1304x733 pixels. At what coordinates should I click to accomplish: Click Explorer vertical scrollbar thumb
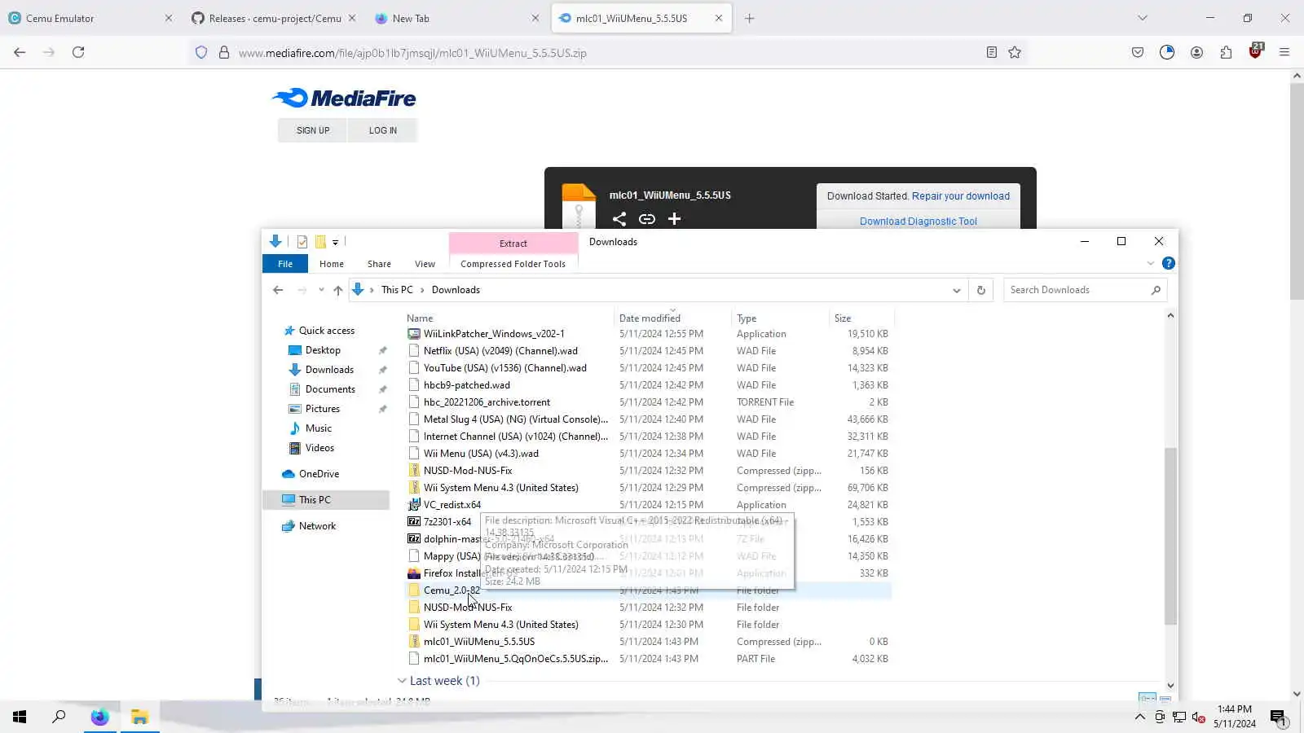pyautogui.click(x=1170, y=536)
